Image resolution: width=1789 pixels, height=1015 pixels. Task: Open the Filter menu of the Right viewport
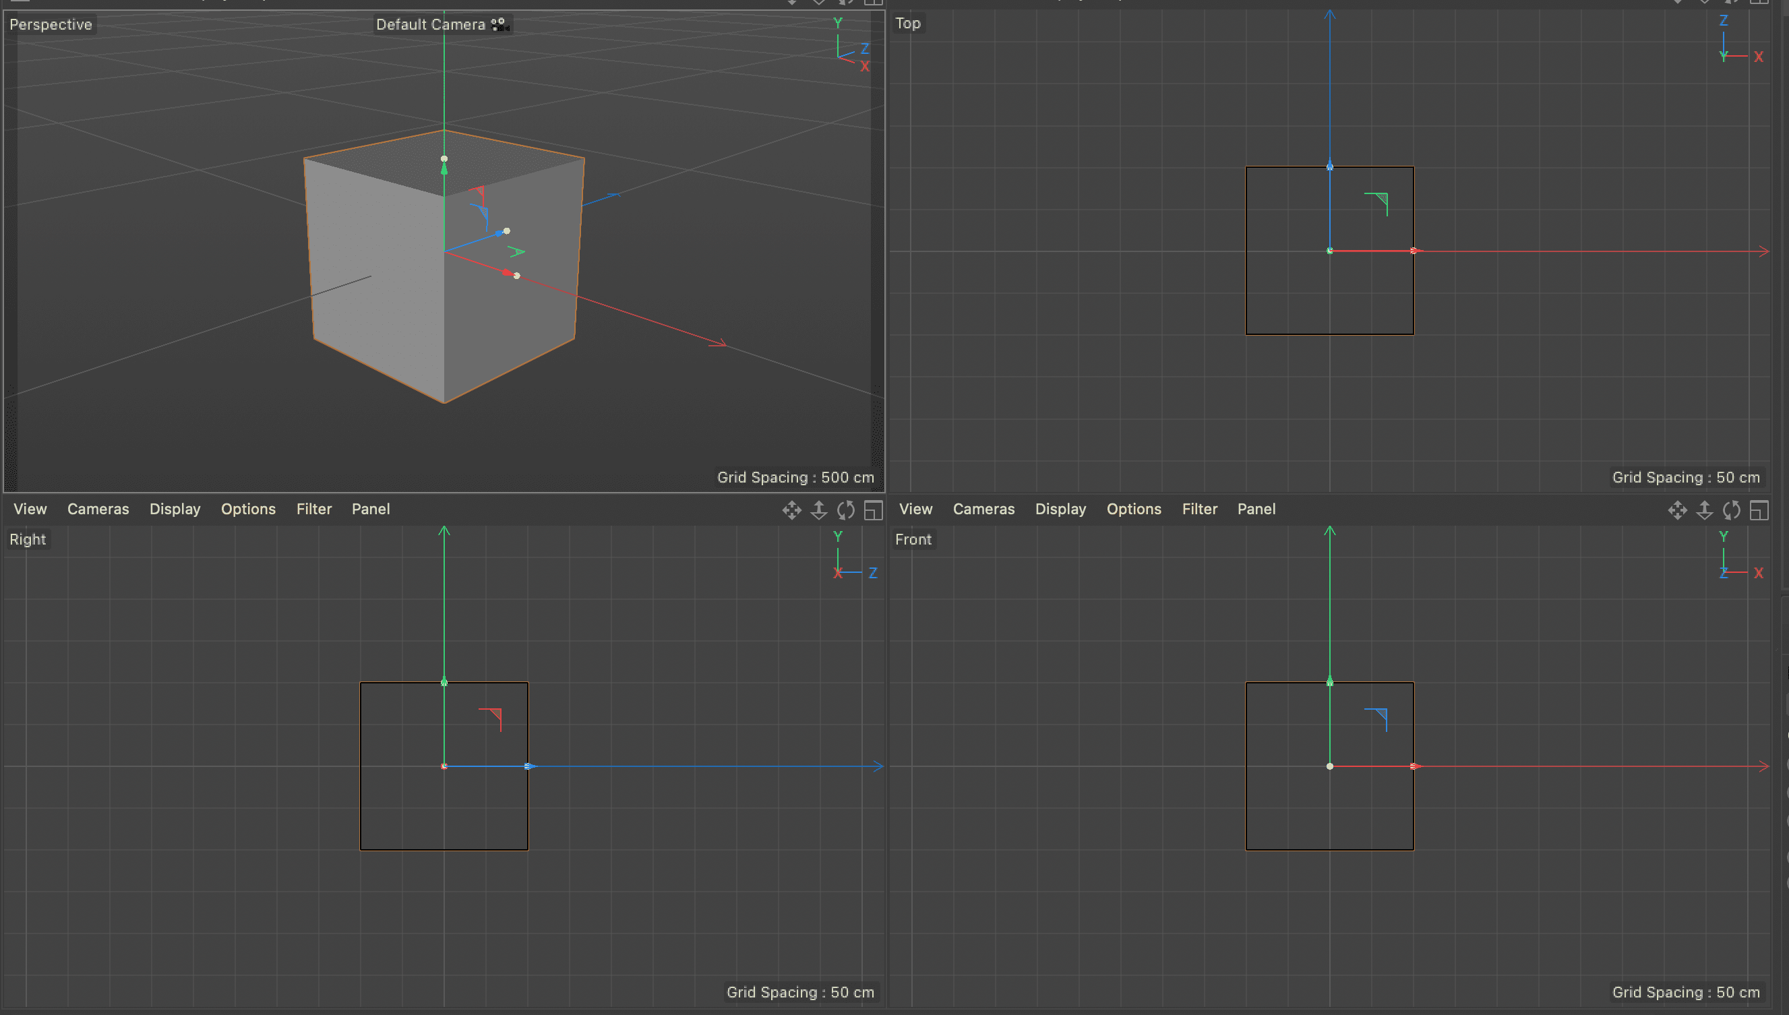coord(313,508)
